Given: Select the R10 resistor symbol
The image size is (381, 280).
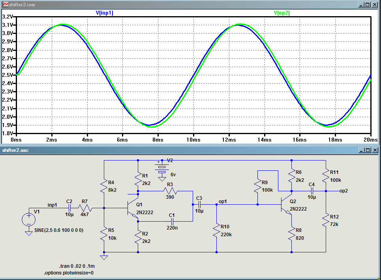Looking at the screenshot, I should coord(216,230).
